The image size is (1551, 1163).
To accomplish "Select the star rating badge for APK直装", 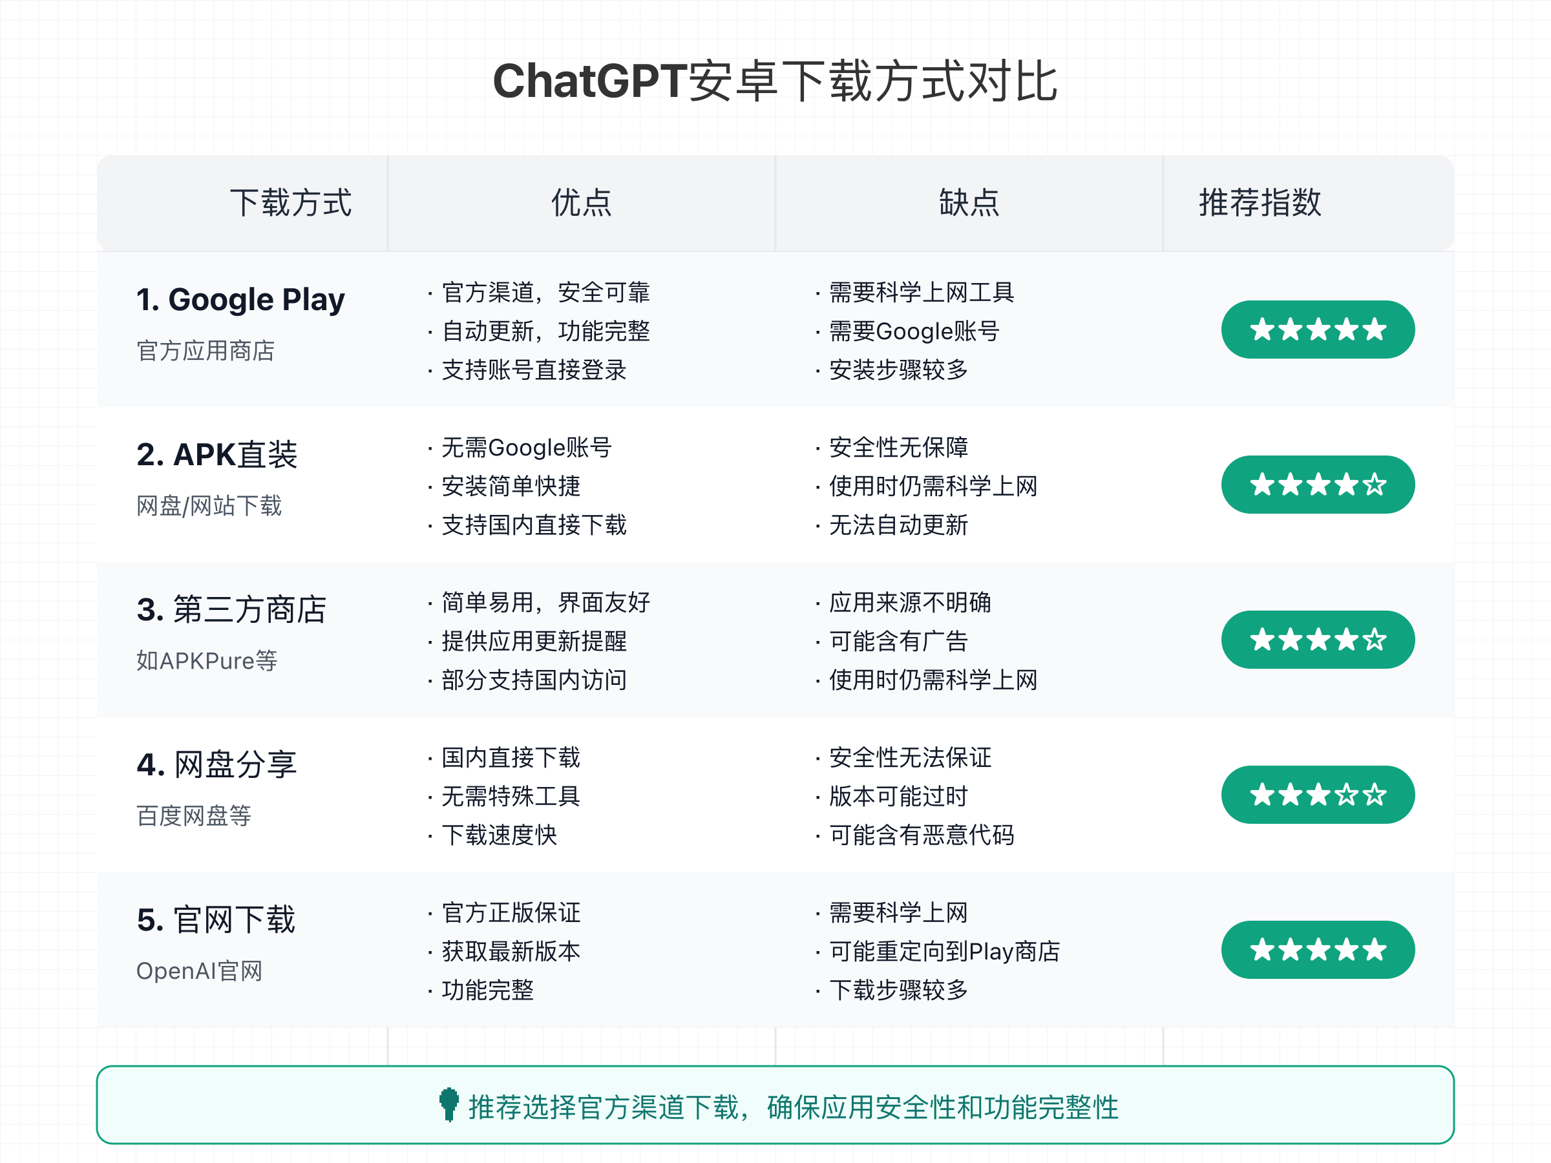I will tap(1318, 484).
